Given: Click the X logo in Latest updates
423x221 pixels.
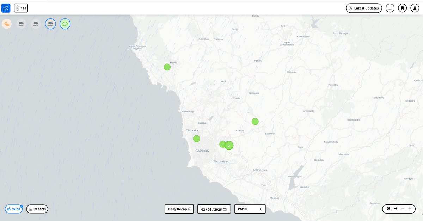Looking at the screenshot, I should [x=351, y=8].
